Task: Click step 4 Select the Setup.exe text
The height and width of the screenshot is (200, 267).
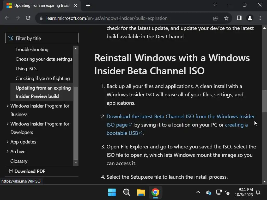Action: point(167,177)
